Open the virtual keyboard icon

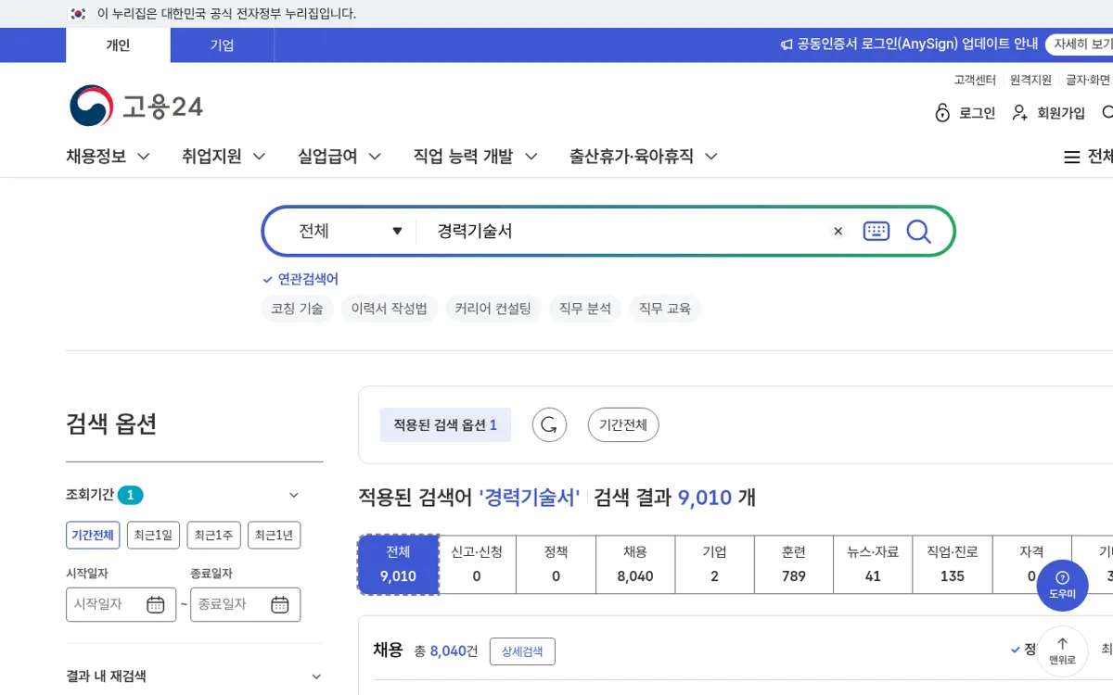[876, 231]
